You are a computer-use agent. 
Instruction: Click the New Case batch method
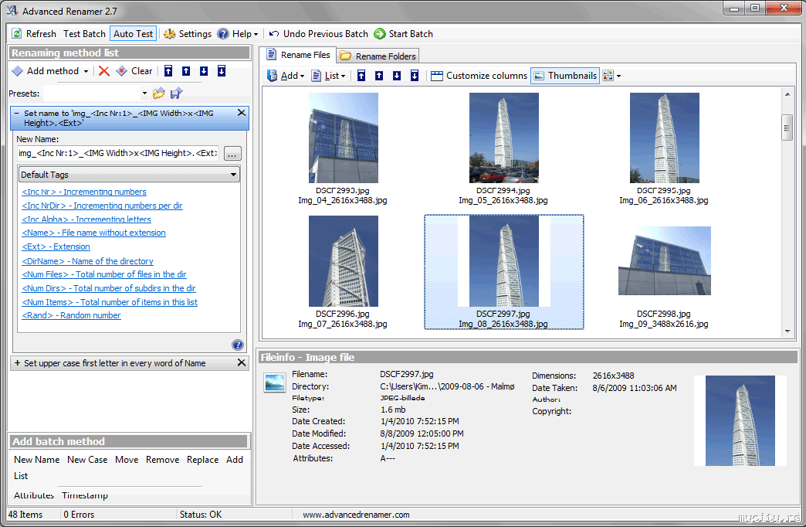(x=87, y=460)
